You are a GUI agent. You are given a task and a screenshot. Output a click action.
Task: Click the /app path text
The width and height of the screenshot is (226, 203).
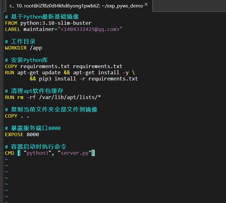point(36,48)
